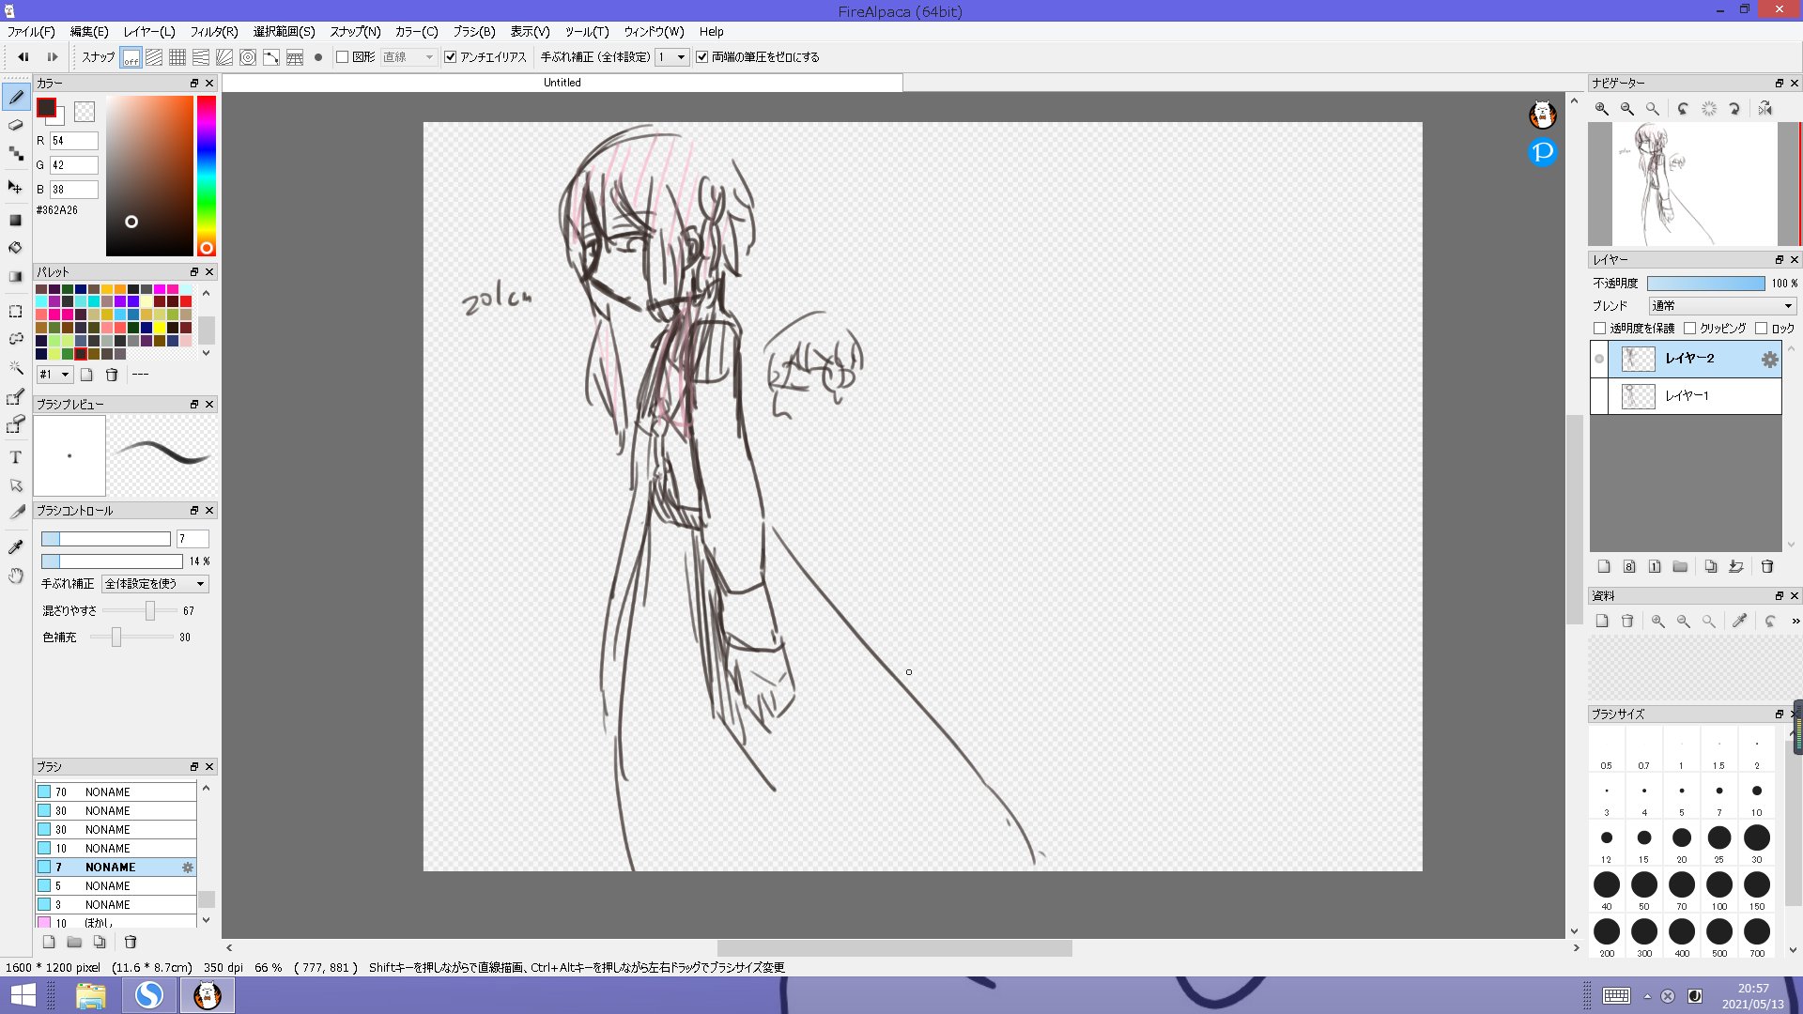Select the rectangular Select tool
The image size is (1803, 1014).
pos(16,311)
